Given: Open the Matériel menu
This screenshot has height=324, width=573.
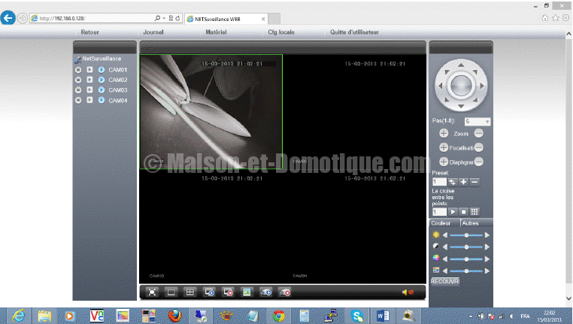Looking at the screenshot, I should click(216, 32).
